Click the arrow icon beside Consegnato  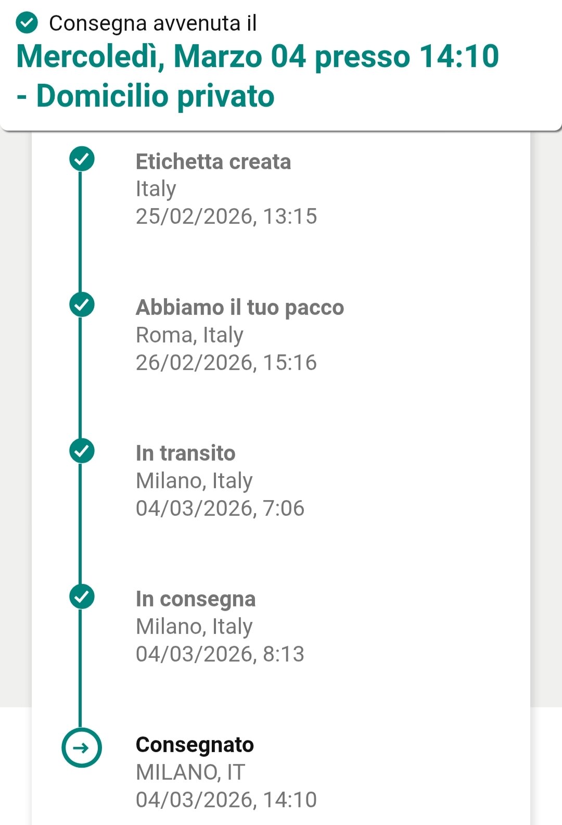82,748
